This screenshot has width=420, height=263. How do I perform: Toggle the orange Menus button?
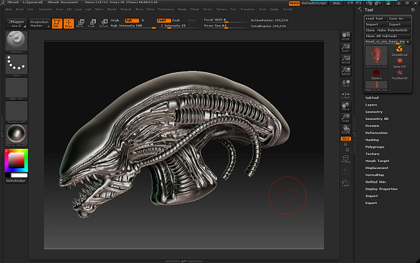coord(294,3)
